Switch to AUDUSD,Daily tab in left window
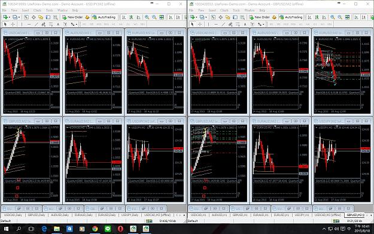Screen dimensions: 374x234 (x=60, y=215)
